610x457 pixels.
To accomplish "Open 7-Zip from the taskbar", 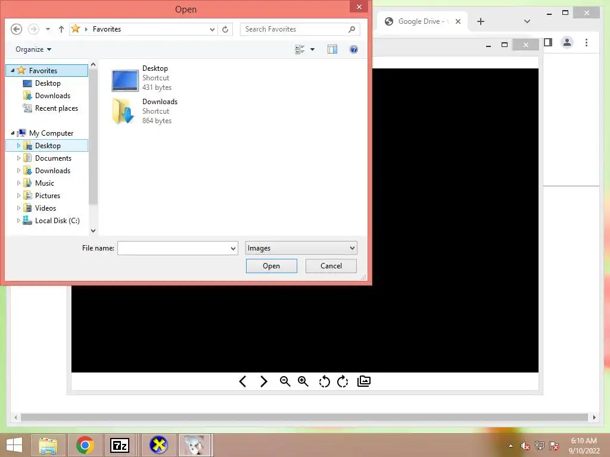I will (x=120, y=445).
